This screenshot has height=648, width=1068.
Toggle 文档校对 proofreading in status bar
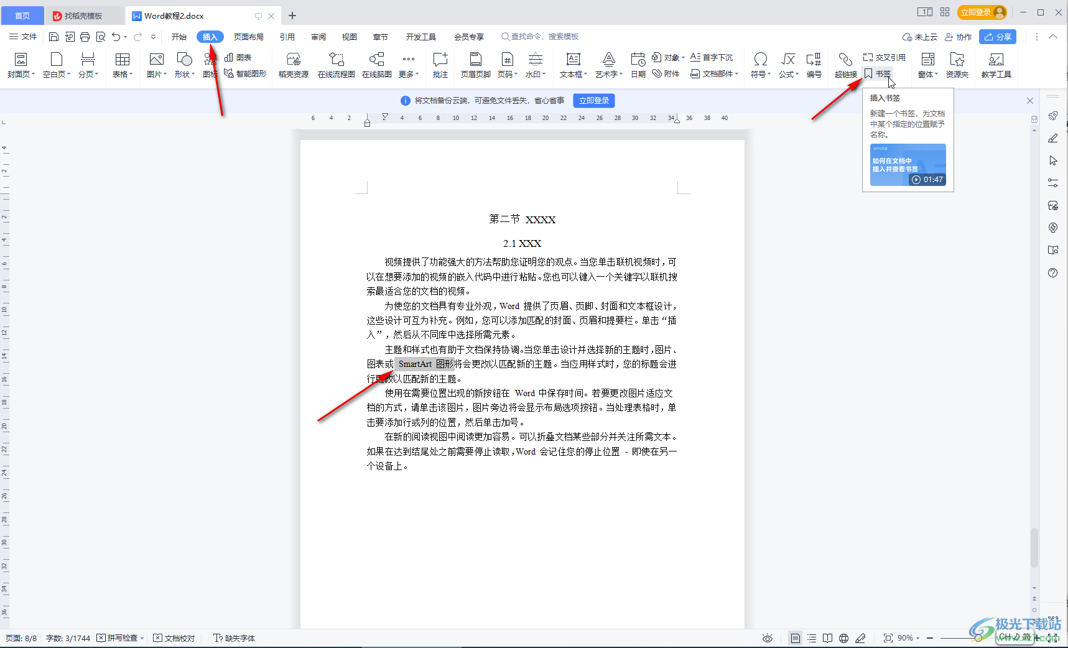tap(174, 638)
